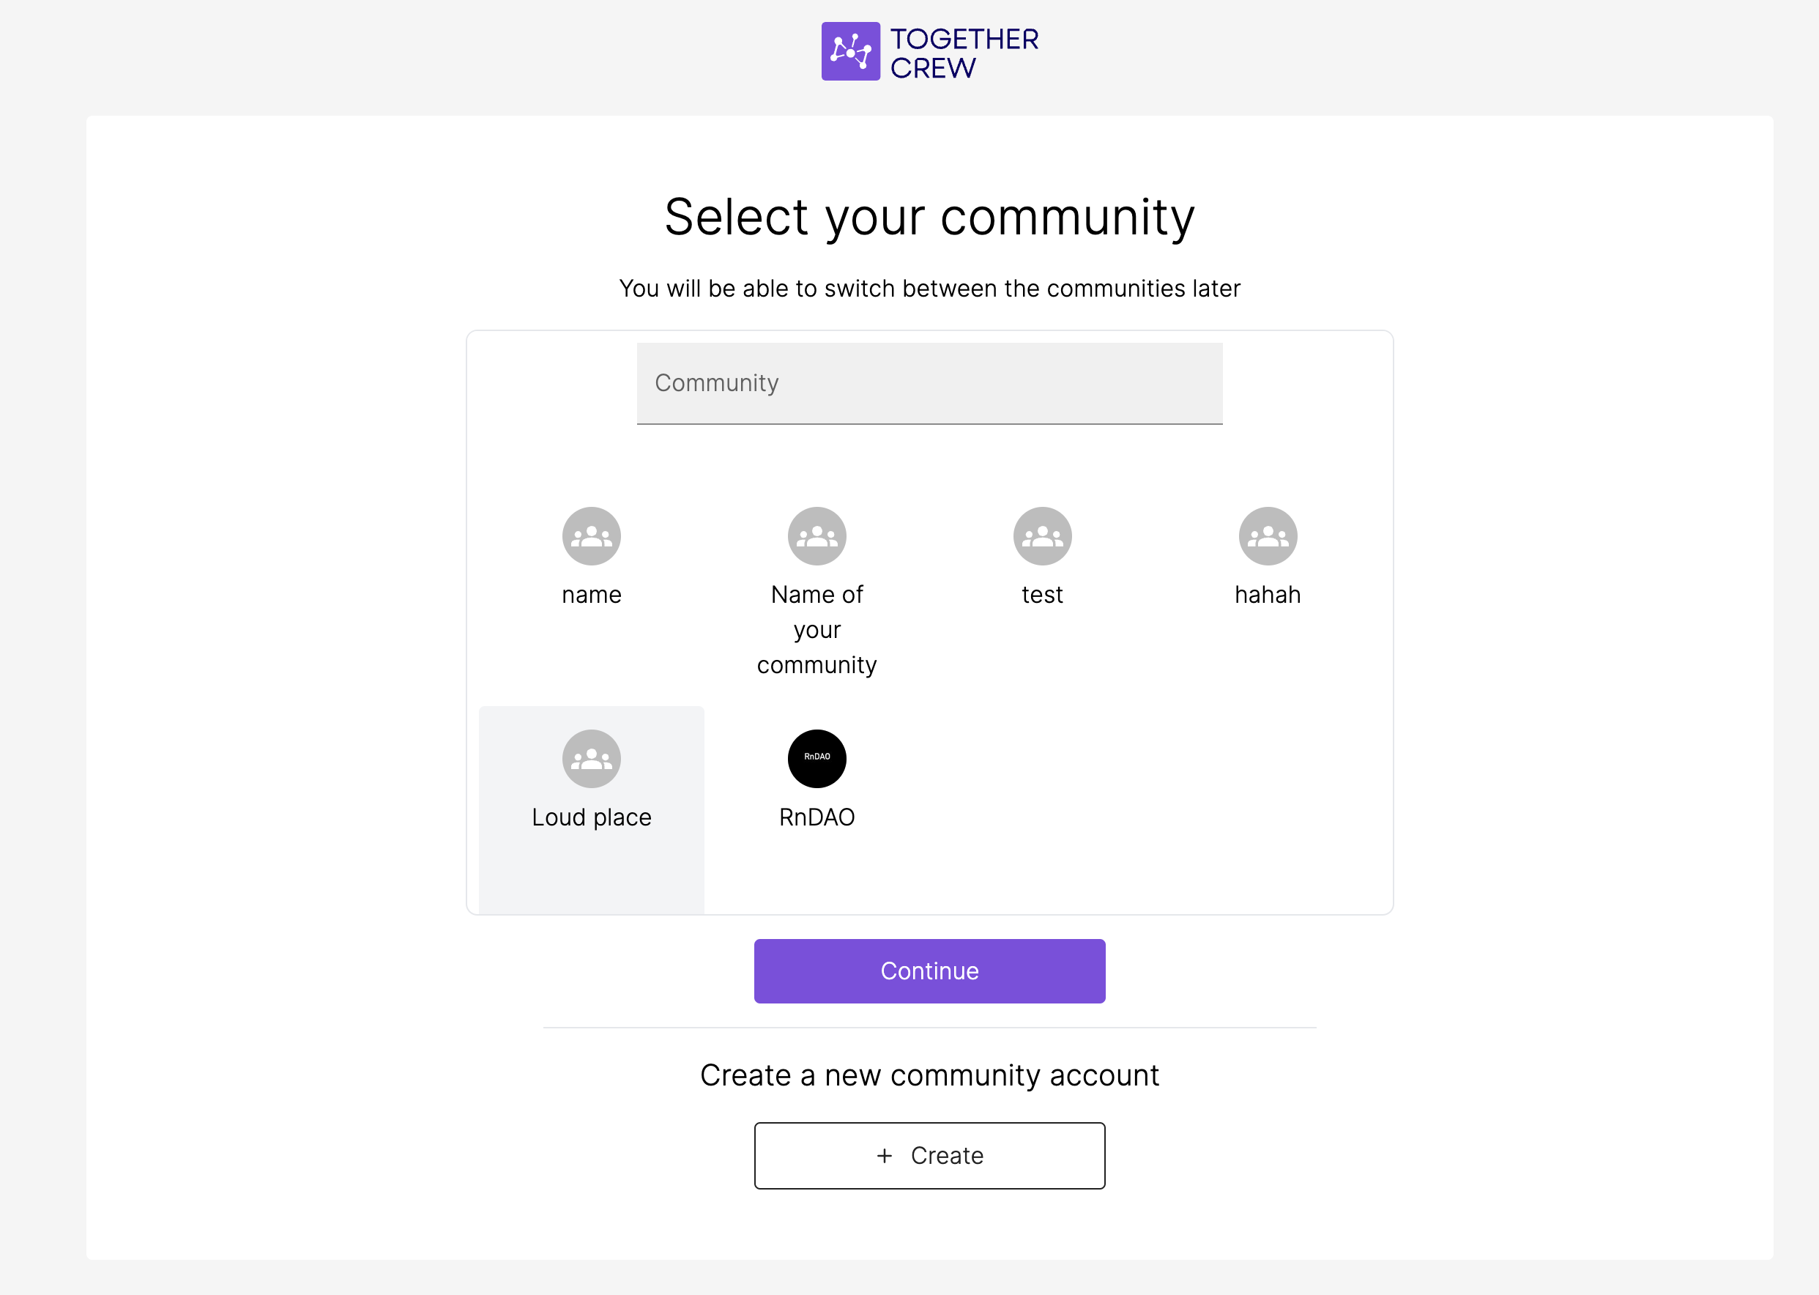Click the highlighted Loud place card background

coord(592,873)
